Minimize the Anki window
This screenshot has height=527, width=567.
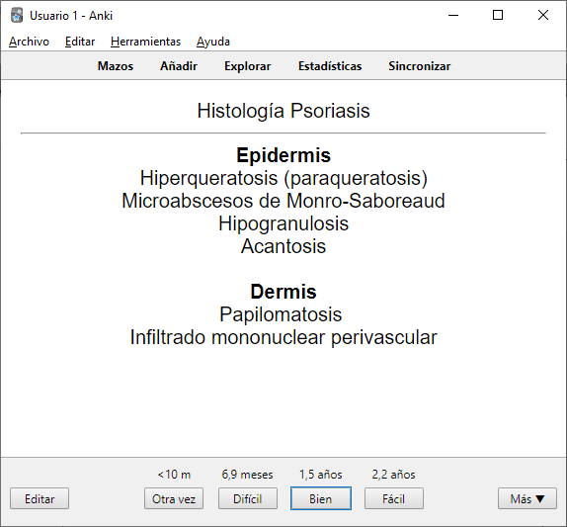453,15
